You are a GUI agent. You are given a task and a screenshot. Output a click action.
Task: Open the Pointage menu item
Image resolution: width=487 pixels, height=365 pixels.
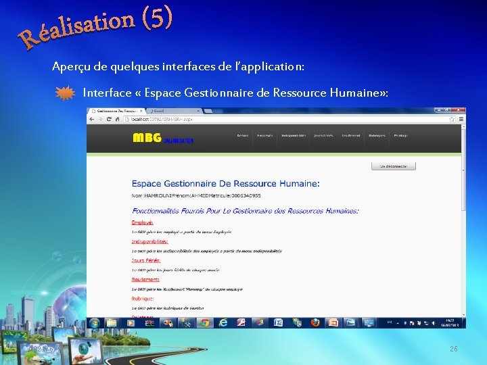pos(400,136)
